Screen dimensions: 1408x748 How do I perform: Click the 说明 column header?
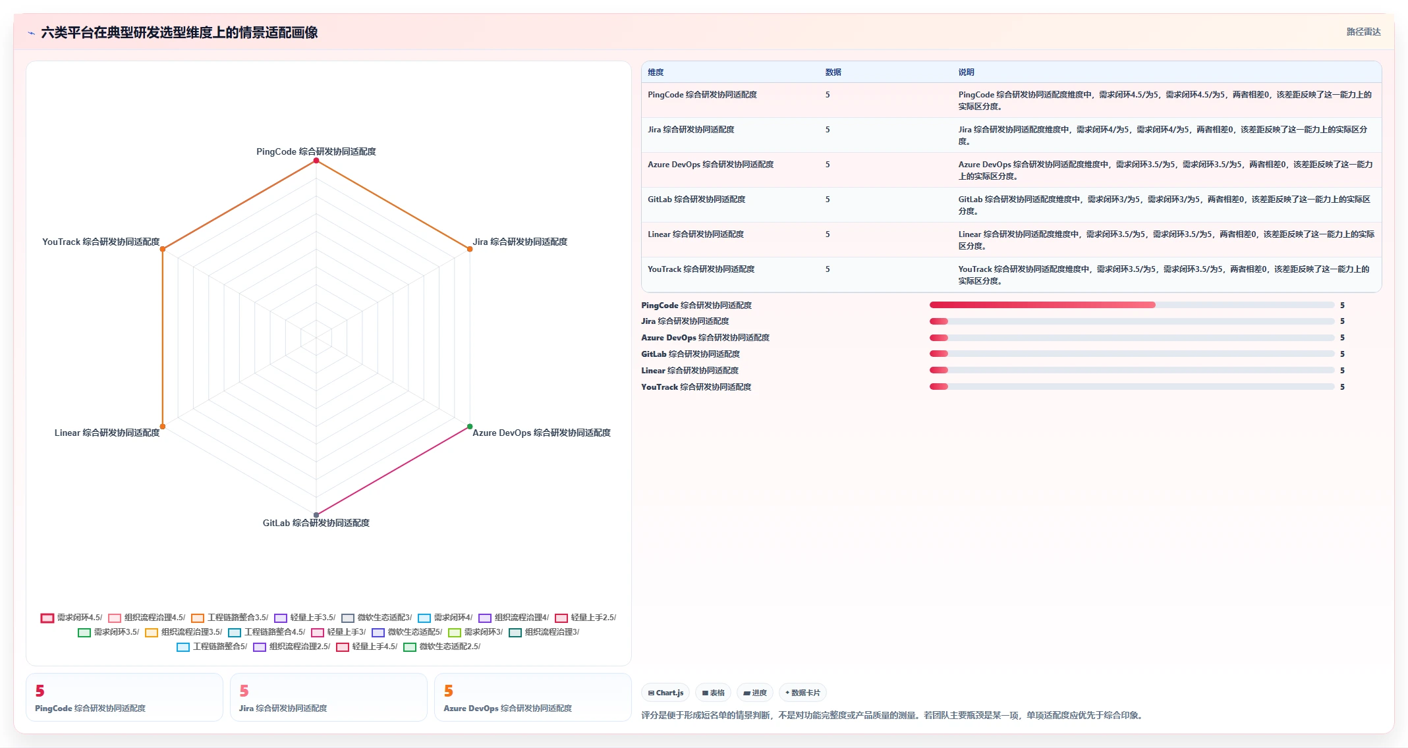point(966,72)
